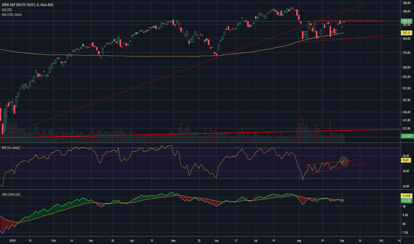Click the Aug label on the time axis

point(299,240)
